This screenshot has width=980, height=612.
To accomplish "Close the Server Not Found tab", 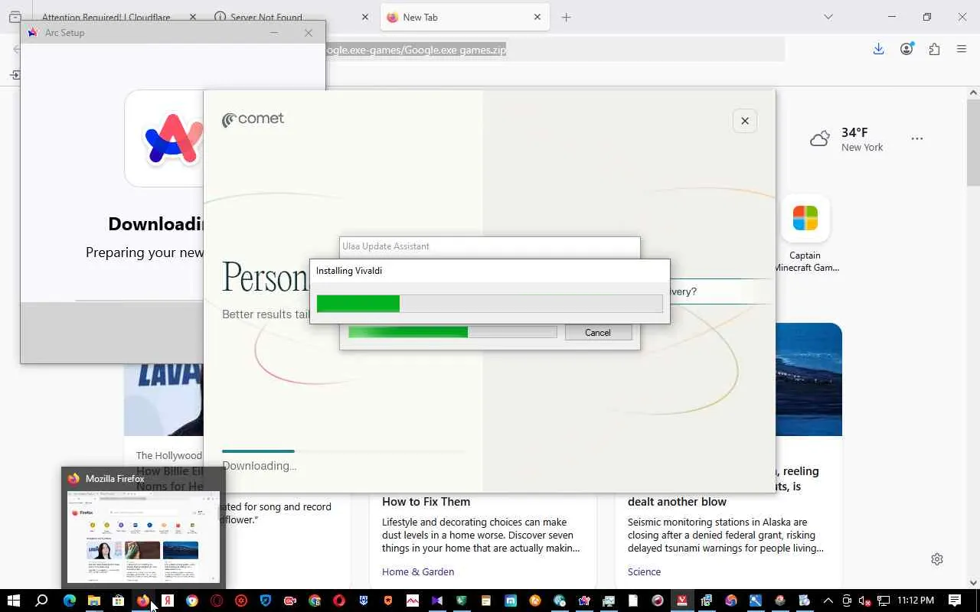I will [365, 17].
